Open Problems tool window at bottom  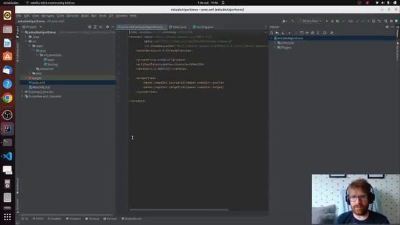(73, 219)
